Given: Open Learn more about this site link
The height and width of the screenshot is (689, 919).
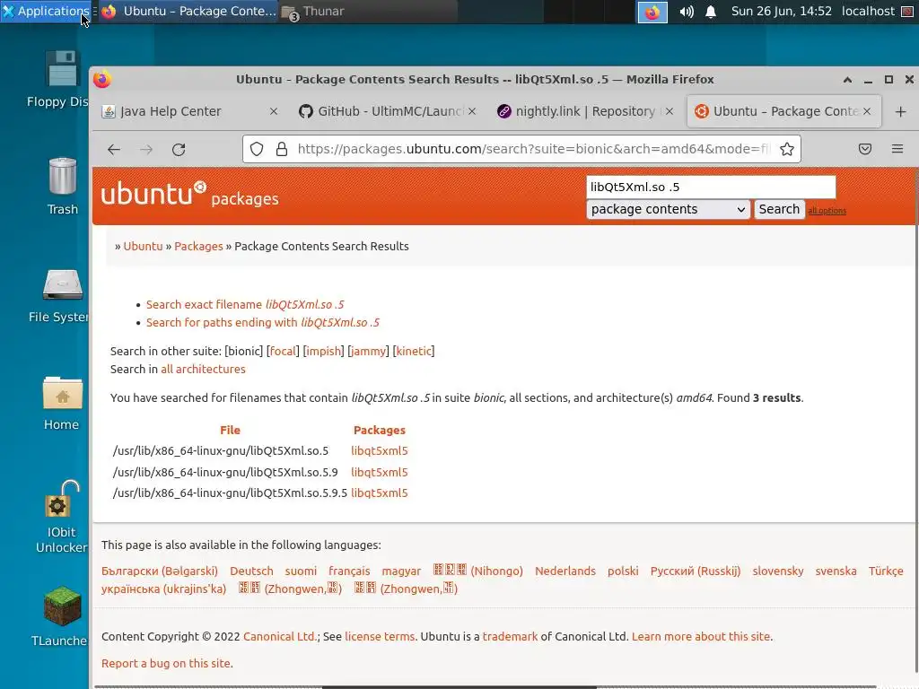Looking at the screenshot, I should tap(701, 636).
